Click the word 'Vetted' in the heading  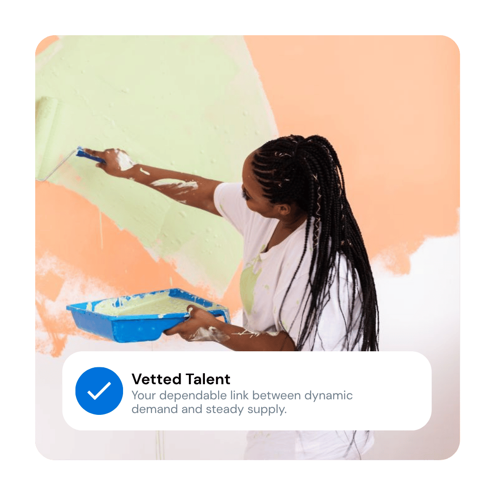156,379
